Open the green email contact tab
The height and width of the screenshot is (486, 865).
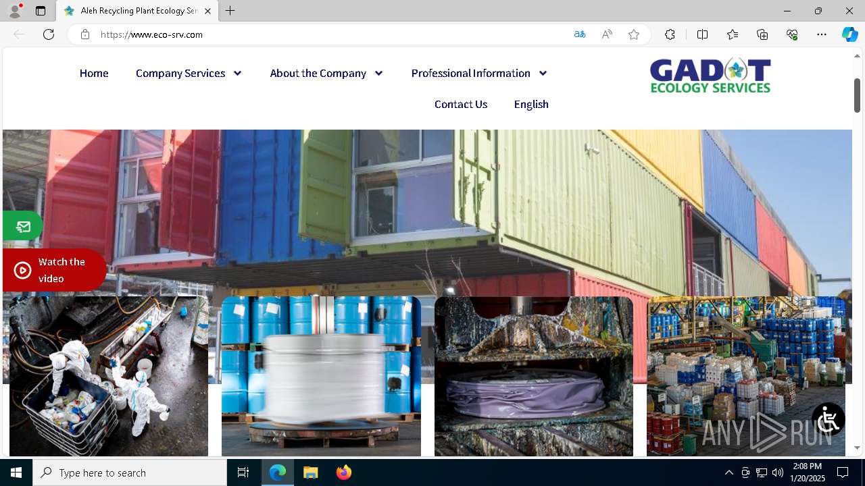click(x=22, y=226)
